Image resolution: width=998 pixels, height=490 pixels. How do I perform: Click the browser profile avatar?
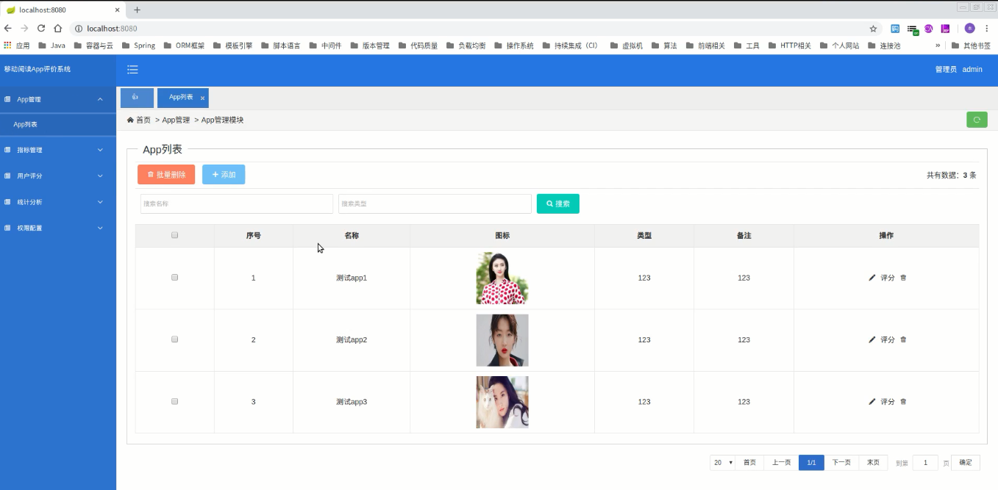(x=969, y=29)
